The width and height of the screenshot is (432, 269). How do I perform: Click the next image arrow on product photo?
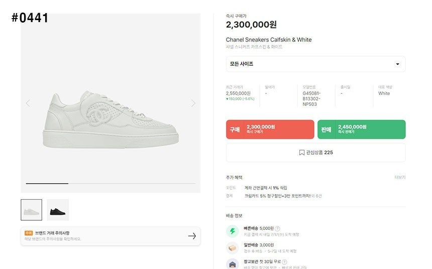click(x=193, y=103)
